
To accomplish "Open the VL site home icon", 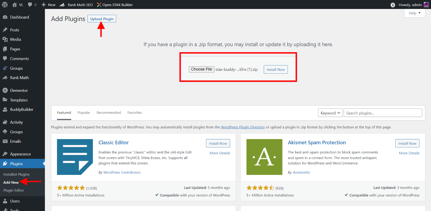I will (x=15, y=4).
